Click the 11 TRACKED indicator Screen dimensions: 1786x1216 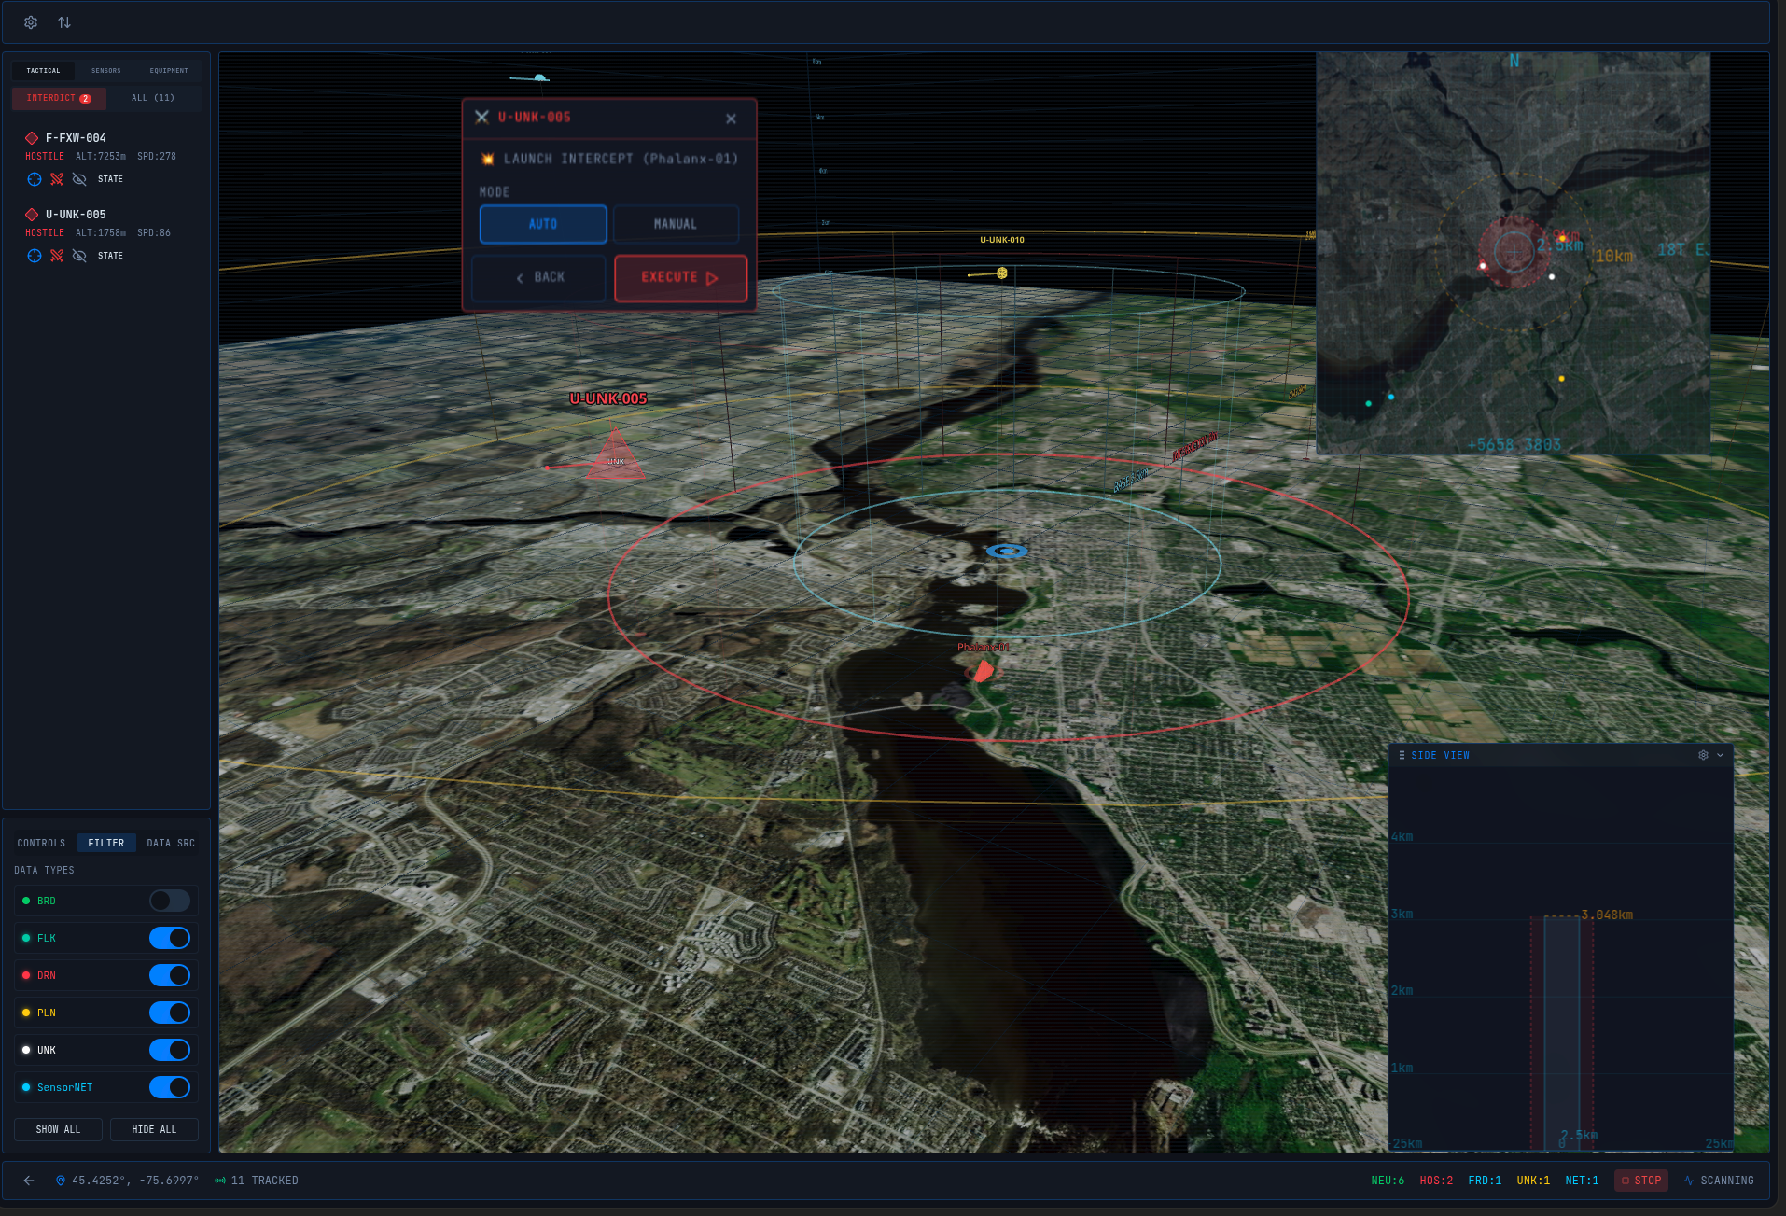click(x=257, y=1181)
